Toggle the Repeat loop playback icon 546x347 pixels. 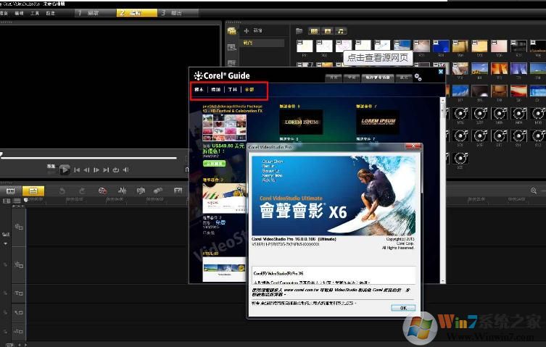coord(115,170)
